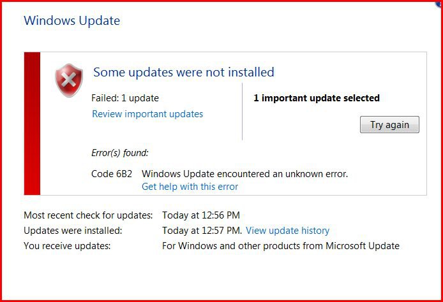
Task: Open Review important updates link
Action: point(147,114)
